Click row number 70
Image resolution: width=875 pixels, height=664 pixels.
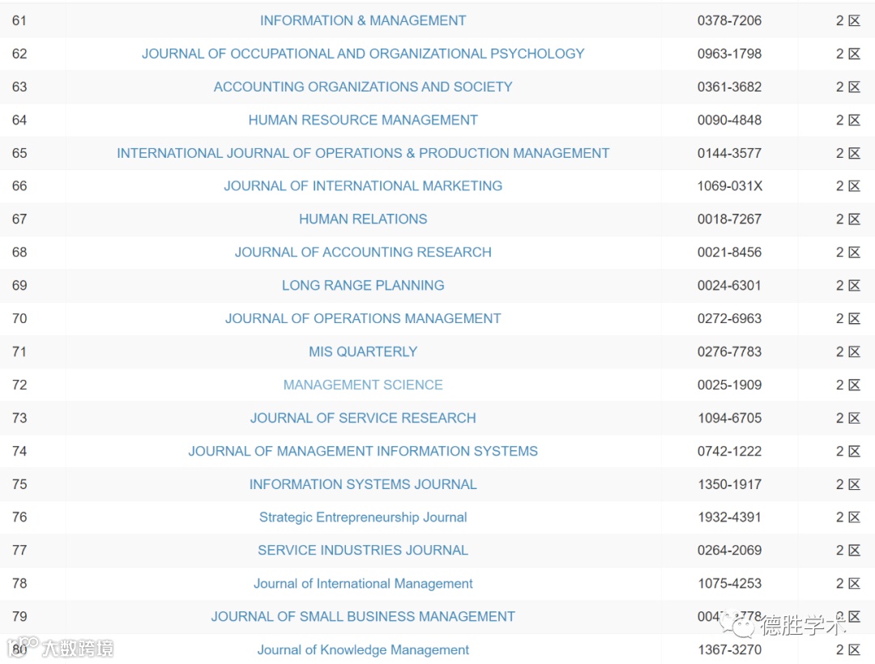[x=19, y=318]
